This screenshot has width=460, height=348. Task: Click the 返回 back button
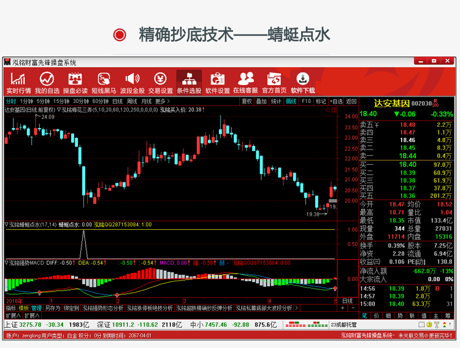click(x=351, y=102)
